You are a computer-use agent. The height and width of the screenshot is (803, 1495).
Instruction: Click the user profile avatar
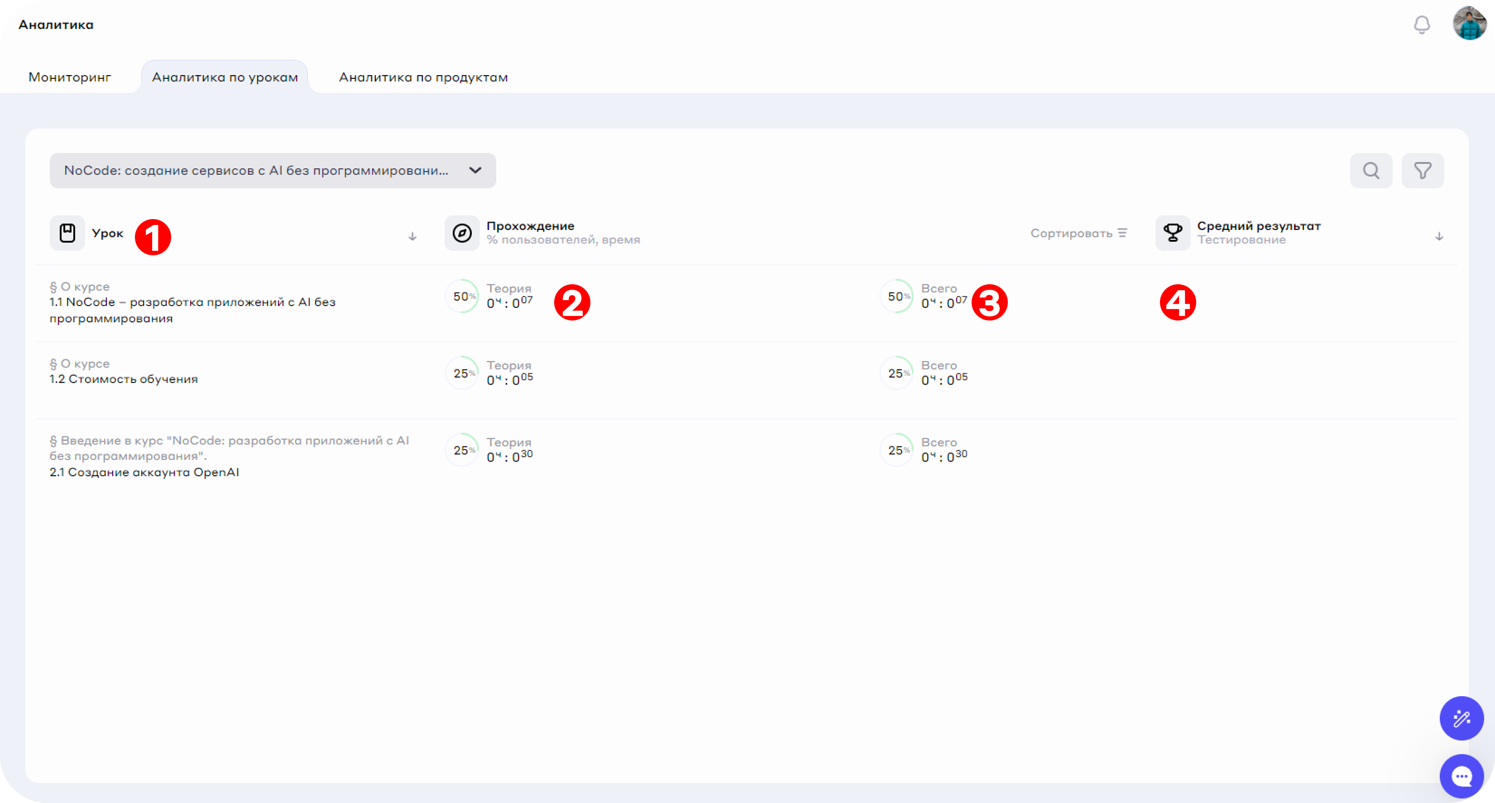point(1469,23)
